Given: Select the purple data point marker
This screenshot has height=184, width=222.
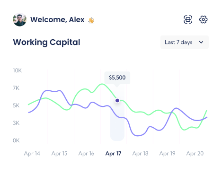Looking at the screenshot, I should point(117,100).
